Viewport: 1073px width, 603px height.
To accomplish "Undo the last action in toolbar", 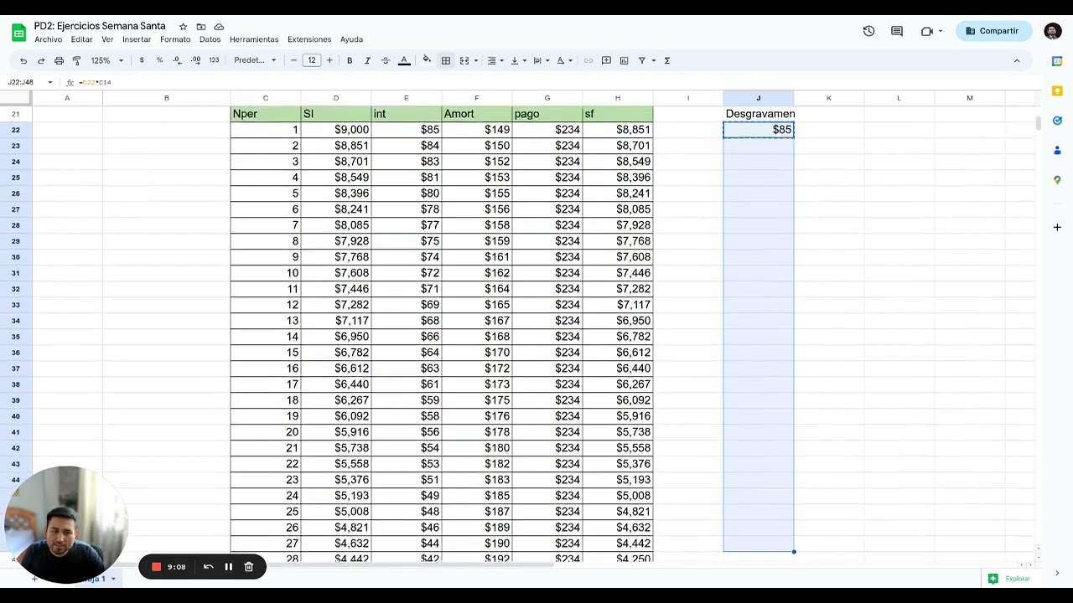I will [x=23, y=60].
